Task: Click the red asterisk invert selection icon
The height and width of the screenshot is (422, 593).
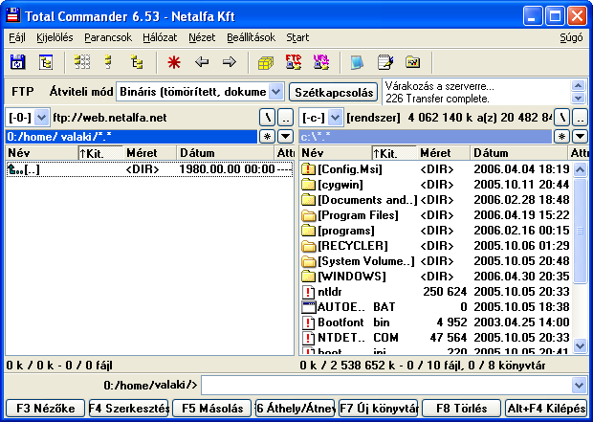Action: pyautogui.click(x=174, y=62)
